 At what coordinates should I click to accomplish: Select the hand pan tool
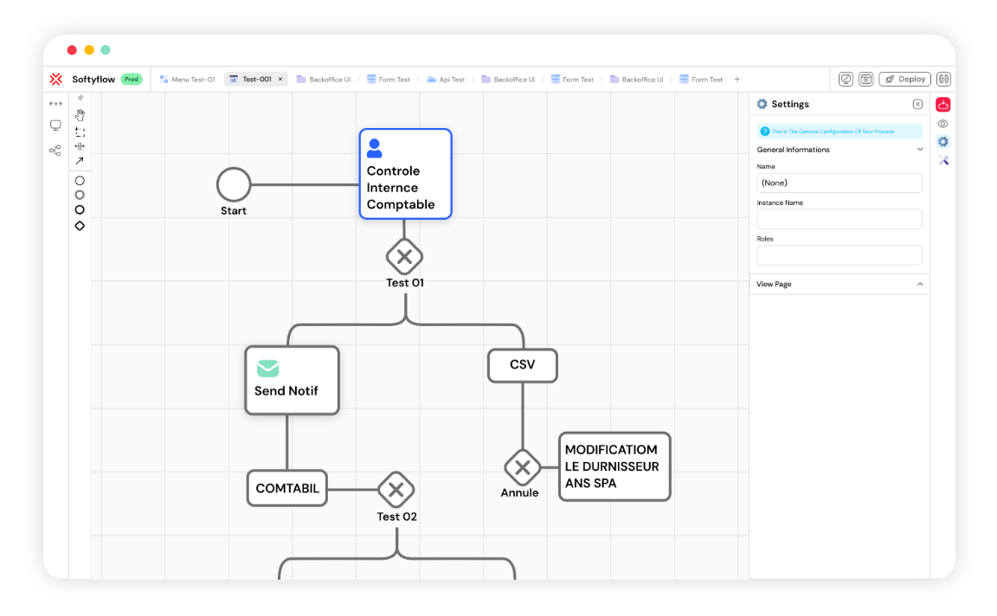point(80,113)
